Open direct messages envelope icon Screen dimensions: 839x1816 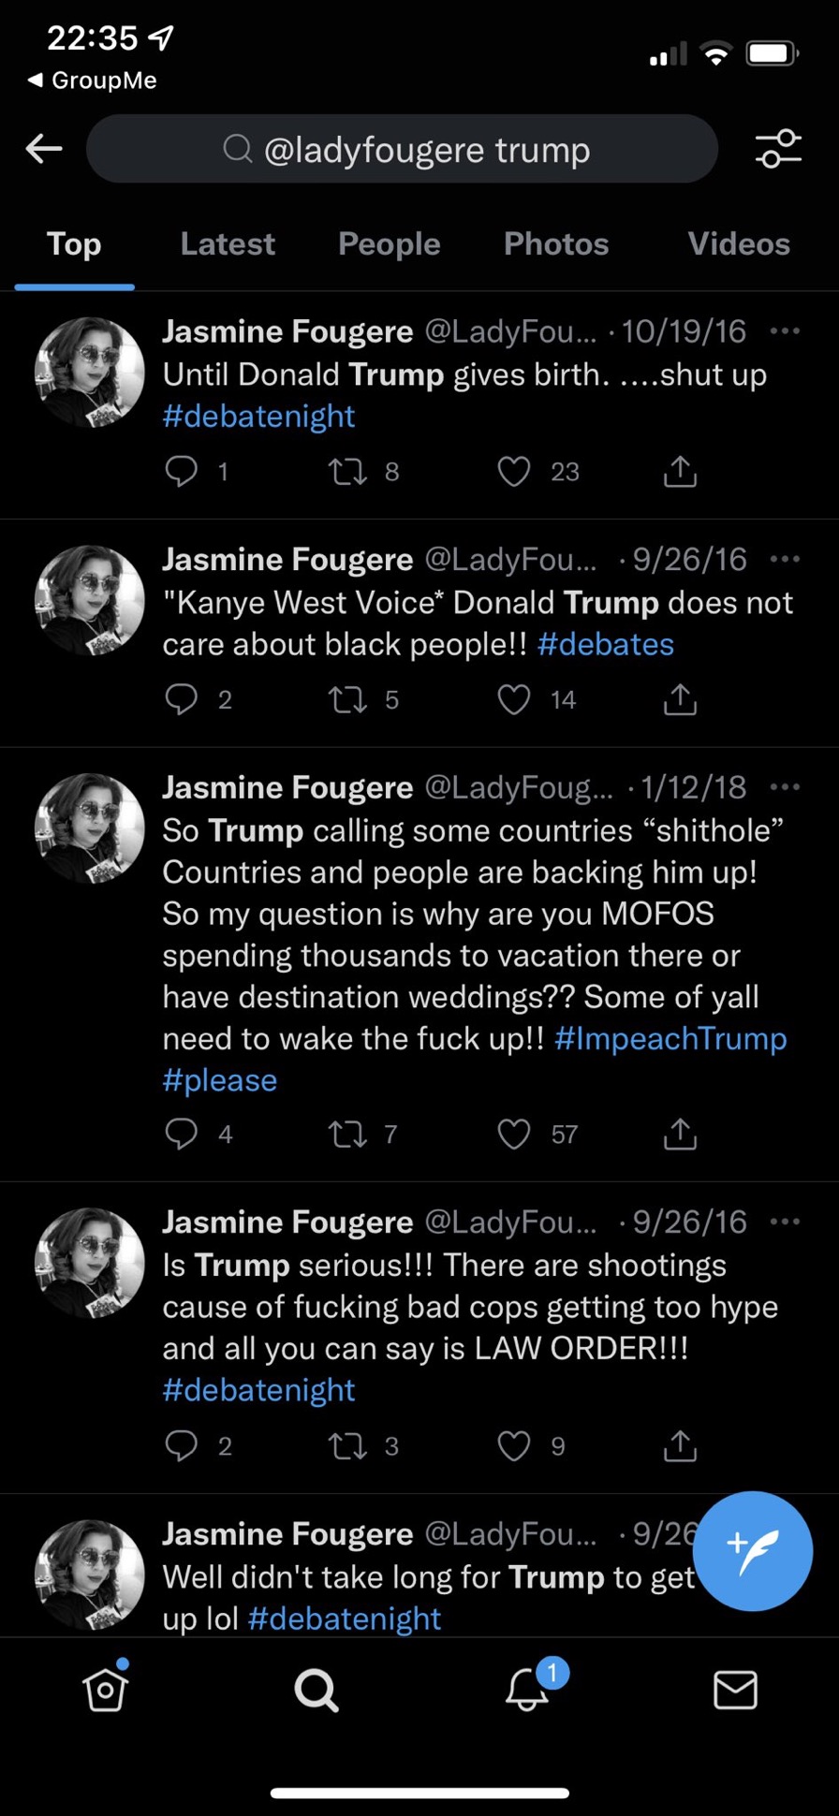pos(735,1690)
